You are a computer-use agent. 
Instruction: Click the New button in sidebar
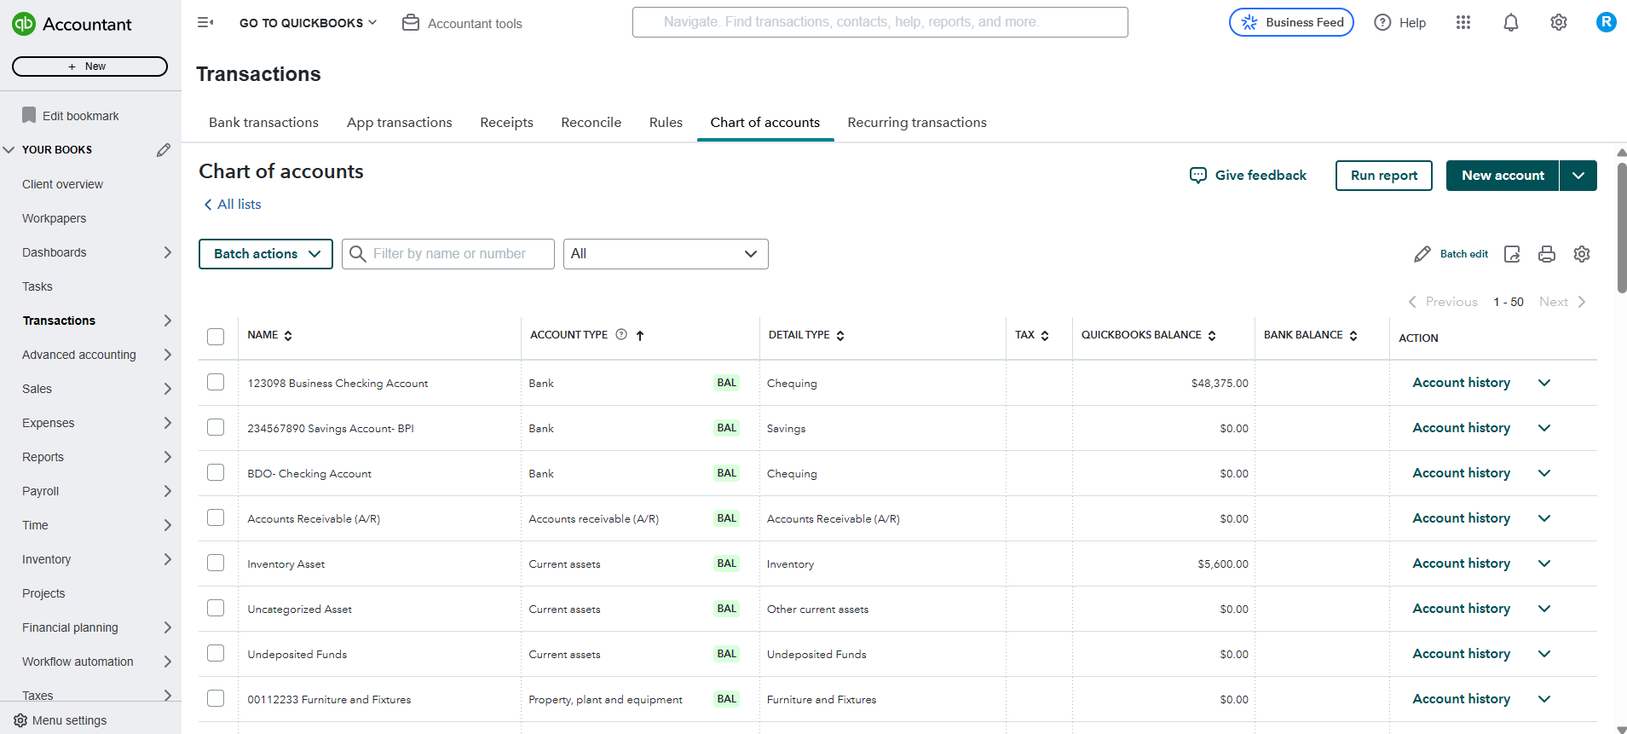(x=89, y=66)
